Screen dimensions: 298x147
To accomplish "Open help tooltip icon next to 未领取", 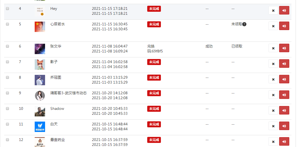I will pos(244,24).
